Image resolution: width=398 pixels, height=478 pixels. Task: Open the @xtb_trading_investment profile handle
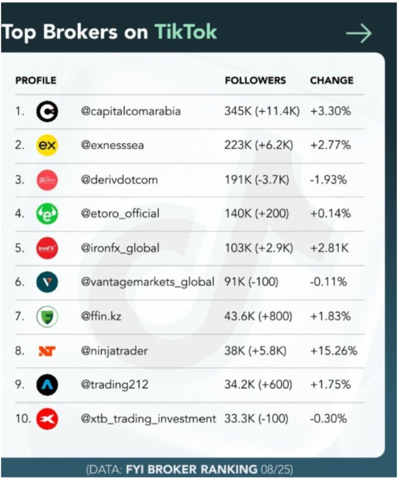pyautogui.click(x=148, y=419)
